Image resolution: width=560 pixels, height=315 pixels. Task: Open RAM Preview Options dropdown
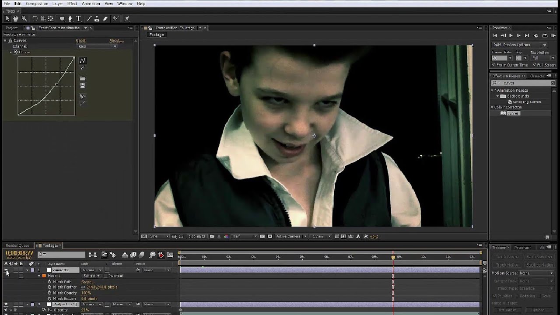[520, 45]
